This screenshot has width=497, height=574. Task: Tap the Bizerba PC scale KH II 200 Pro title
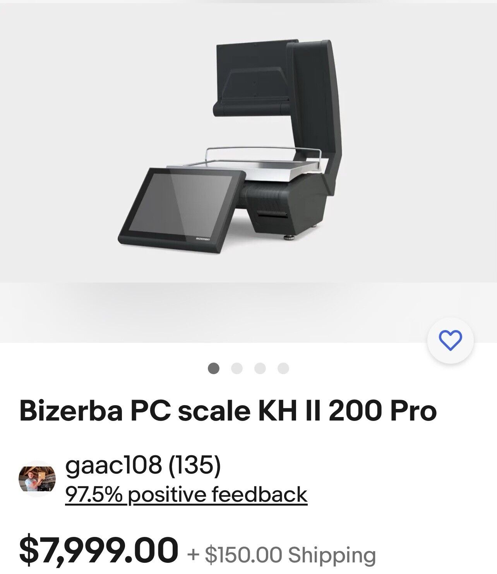point(228,412)
